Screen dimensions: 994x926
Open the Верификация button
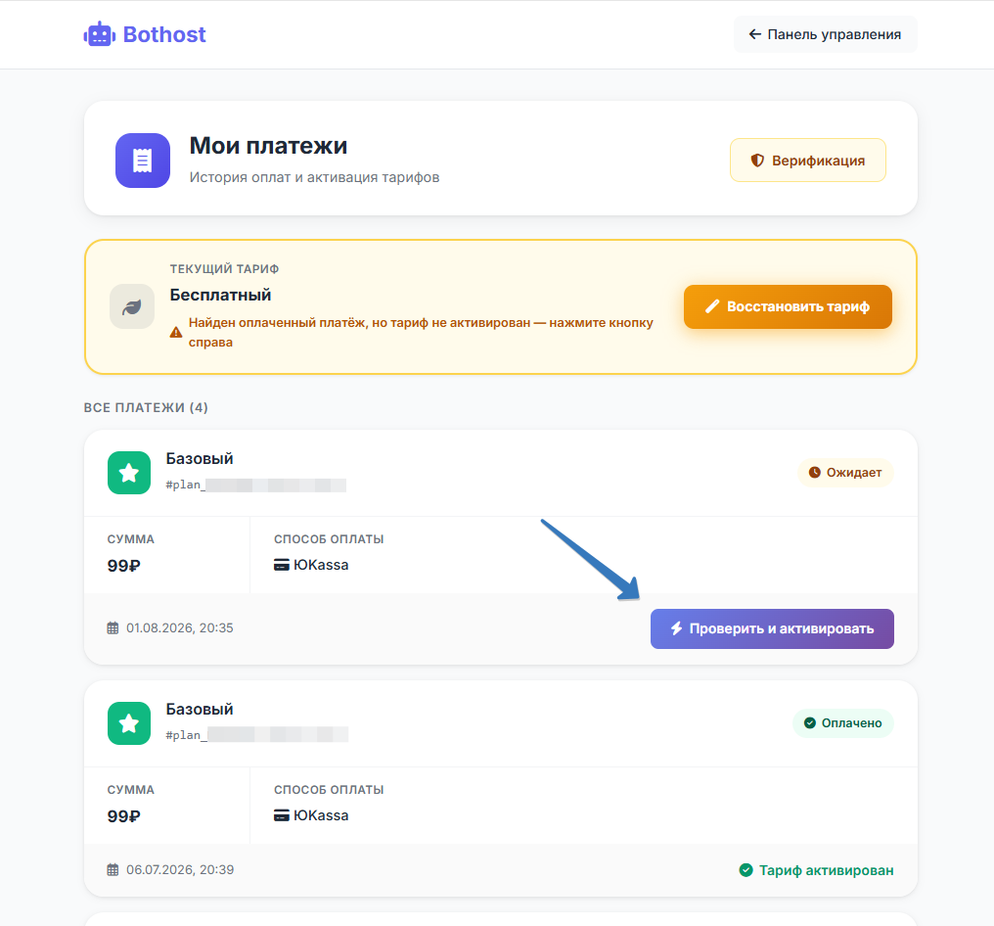808,161
